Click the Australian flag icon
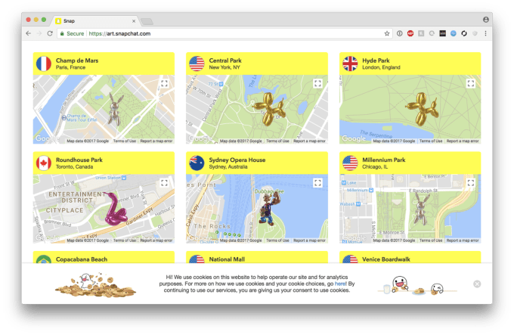The width and height of the screenshot is (514, 335). click(197, 163)
